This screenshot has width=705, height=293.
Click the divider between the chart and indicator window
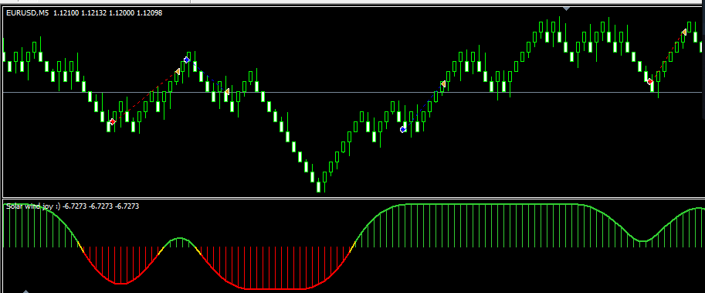(x=352, y=198)
